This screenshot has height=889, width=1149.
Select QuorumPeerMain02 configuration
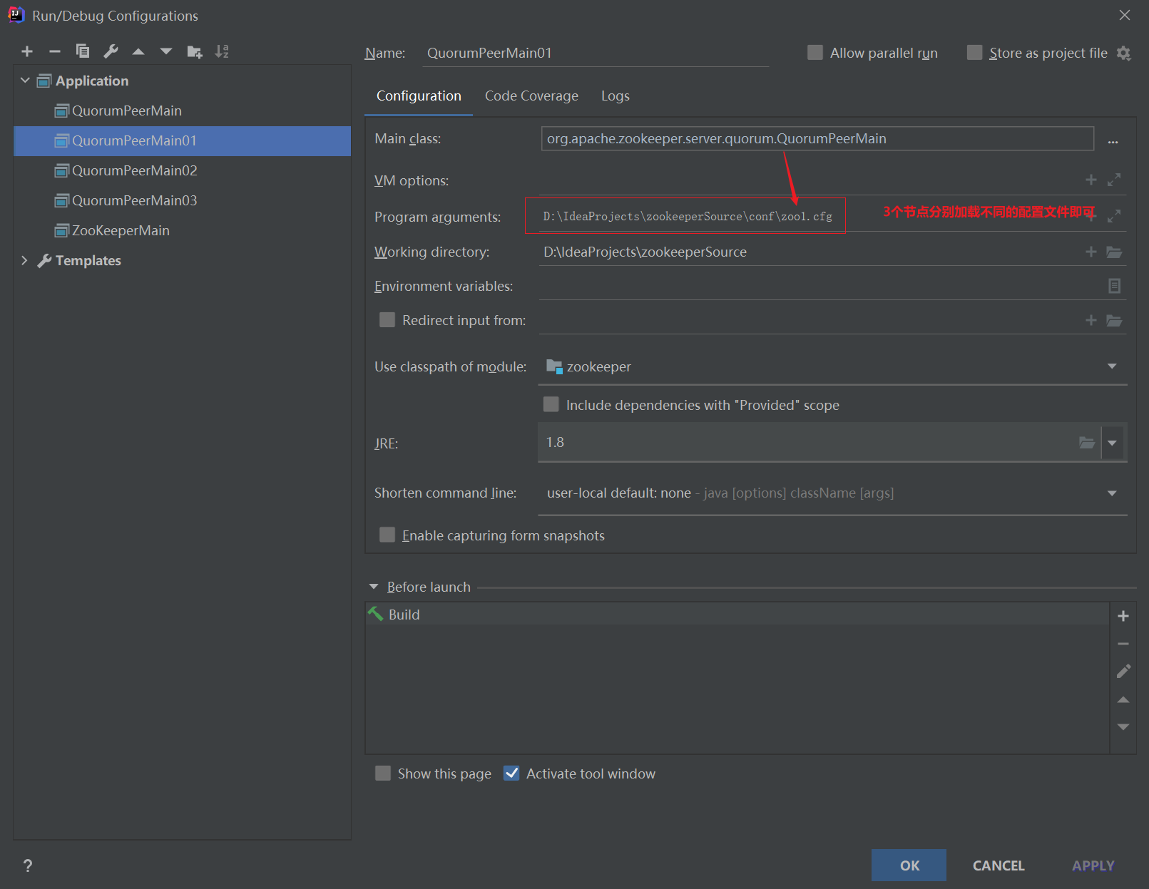point(182,170)
